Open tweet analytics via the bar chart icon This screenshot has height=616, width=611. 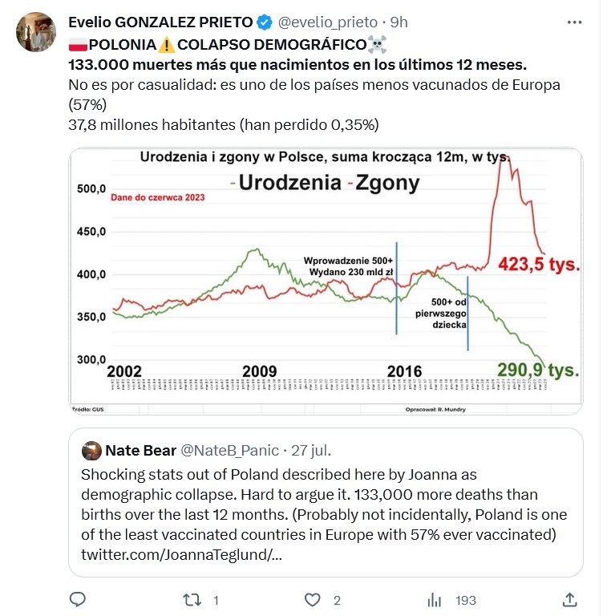pos(435,599)
